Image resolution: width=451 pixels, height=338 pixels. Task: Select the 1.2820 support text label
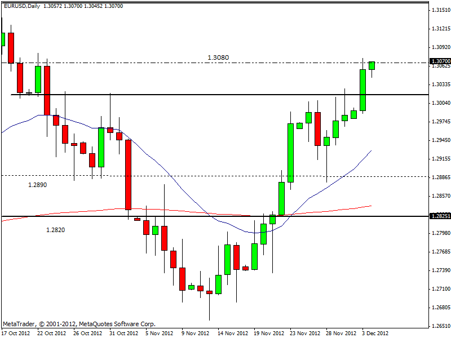[56, 230]
